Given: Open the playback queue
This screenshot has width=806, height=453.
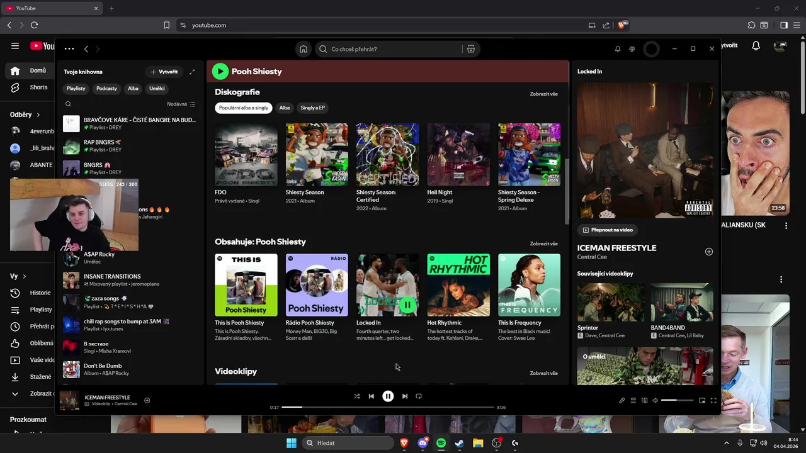Looking at the screenshot, I should pyautogui.click(x=633, y=400).
